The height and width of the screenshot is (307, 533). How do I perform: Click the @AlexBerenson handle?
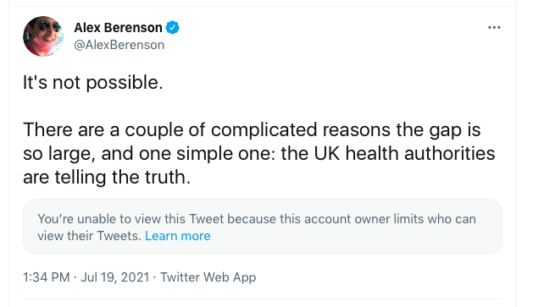(119, 45)
